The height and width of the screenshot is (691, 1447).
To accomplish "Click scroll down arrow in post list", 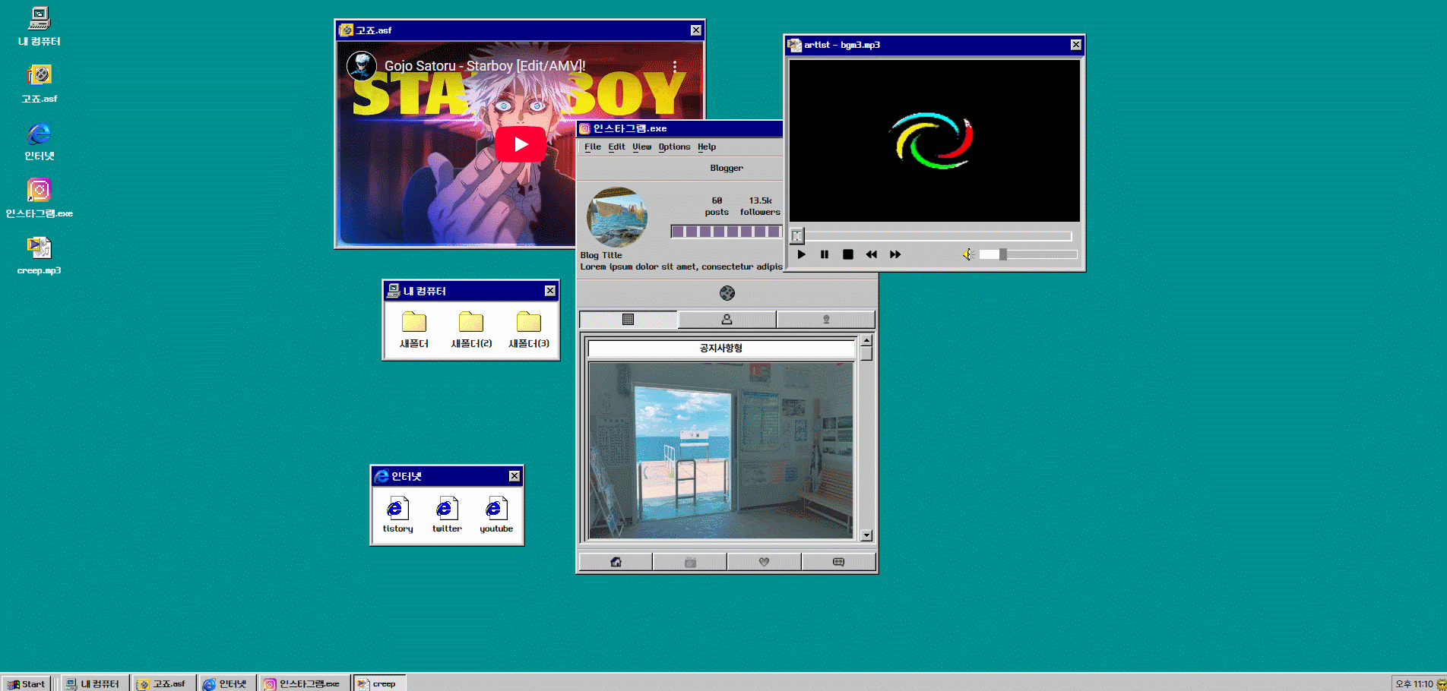I will 866,535.
